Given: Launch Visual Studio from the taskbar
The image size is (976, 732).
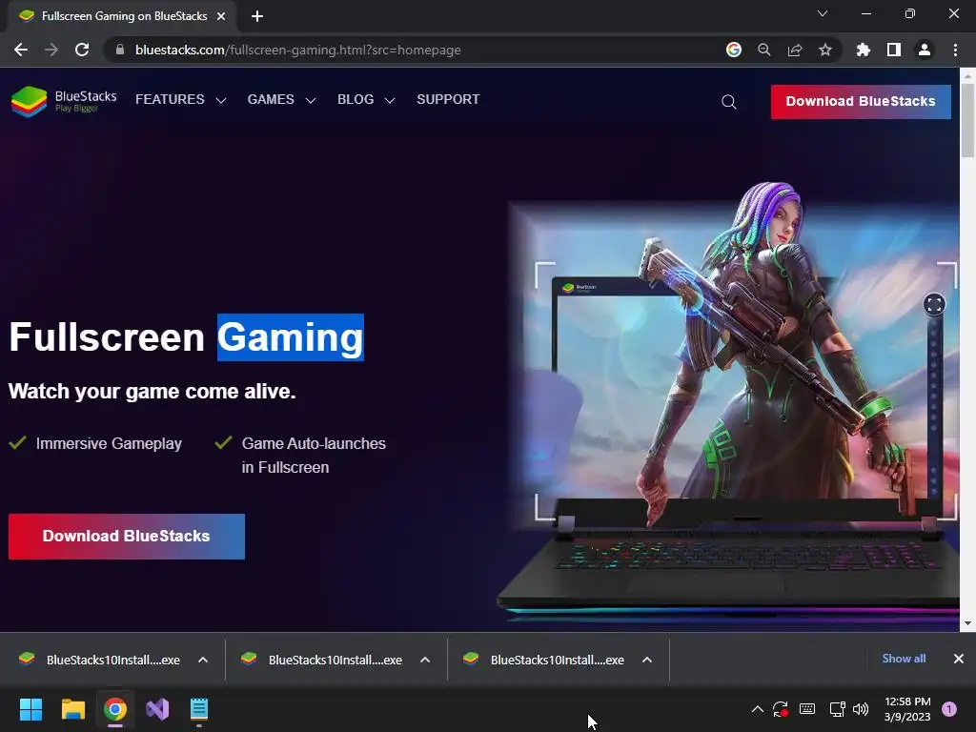Looking at the screenshot, I should click(157, 709).
